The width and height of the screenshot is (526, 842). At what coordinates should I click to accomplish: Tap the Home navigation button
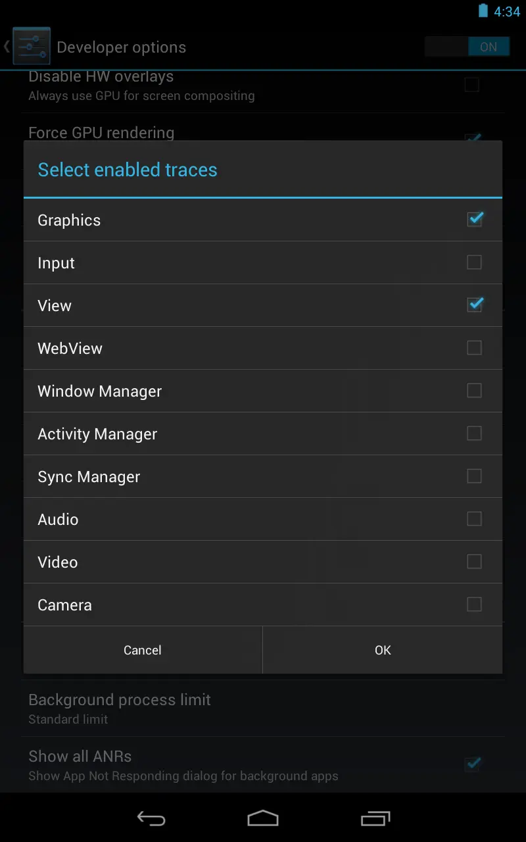263,818
